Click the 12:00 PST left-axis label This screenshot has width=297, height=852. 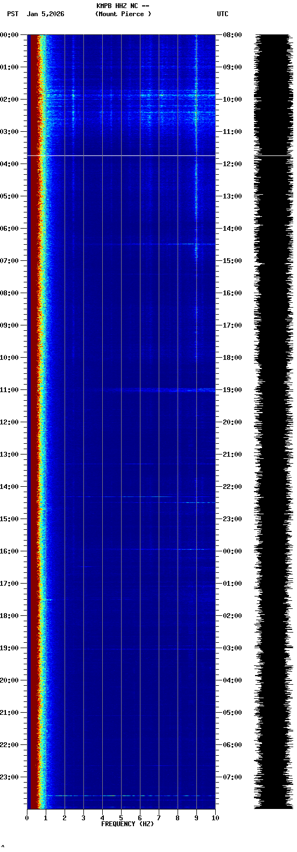pos(10,422)
